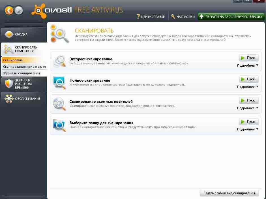
Task: Start removable media scan with Пуск
Action: 249,100
